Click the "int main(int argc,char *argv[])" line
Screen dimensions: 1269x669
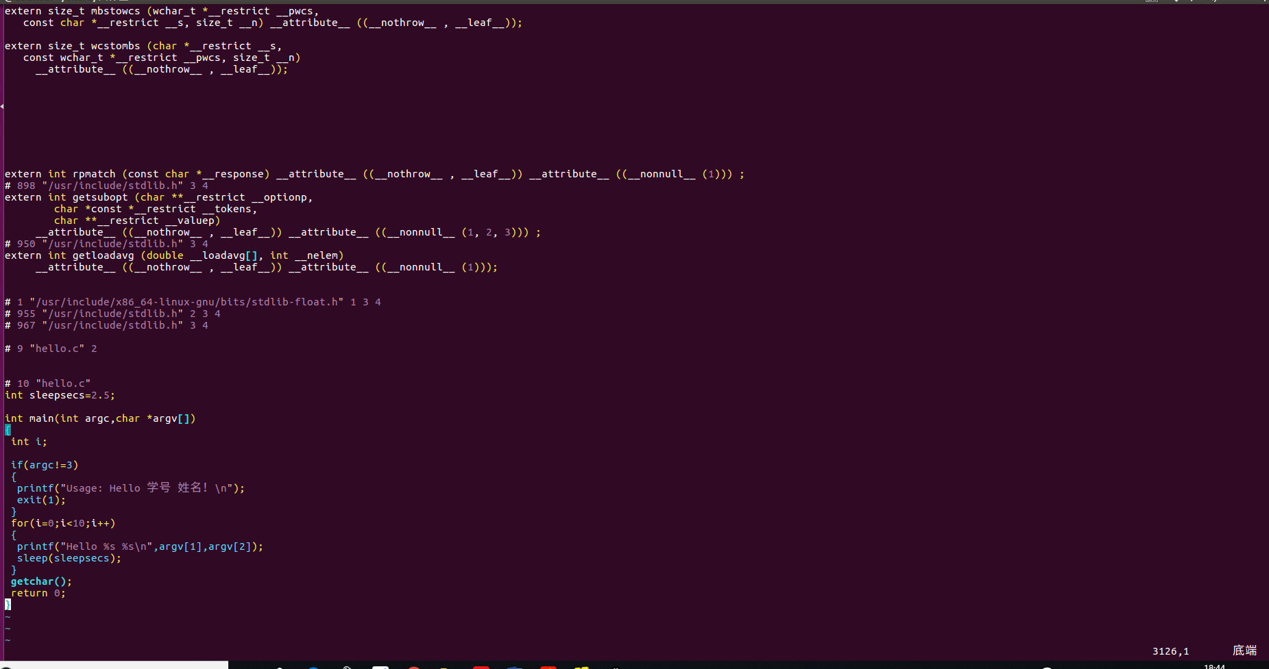pos(100,418)
